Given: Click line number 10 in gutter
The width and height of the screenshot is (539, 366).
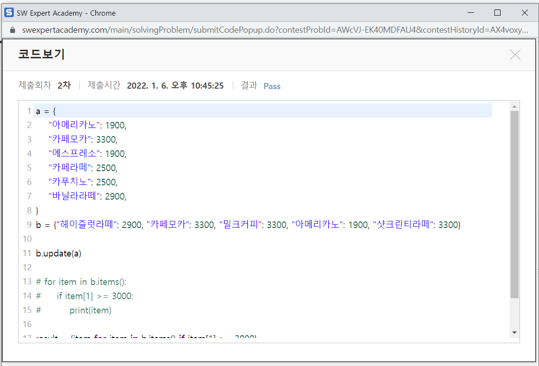Looking at the screenshot, I should pyautogui.click(x=27, y=239).
